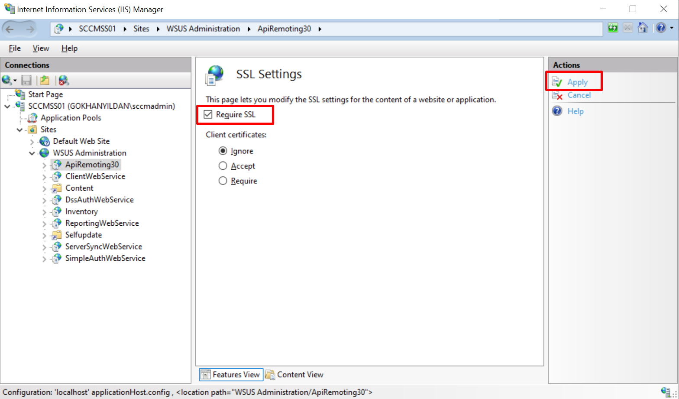Expand the ApiRemoting30 node
Screen dimensions: 679x399
pyautogui.click(x=45, y=165)
